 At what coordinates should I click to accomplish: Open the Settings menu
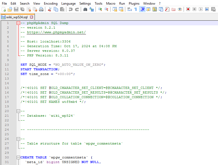[85, 4]
